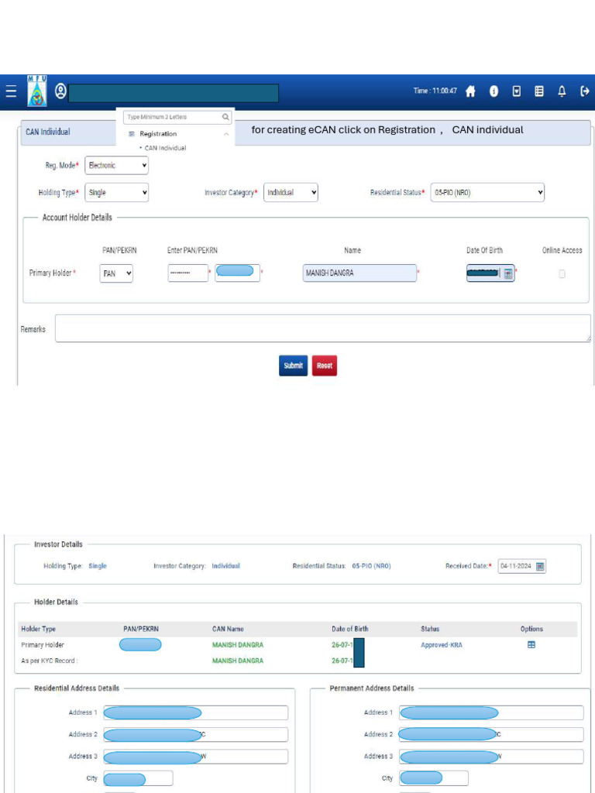Viewport: 595px width, 793px height.
Task: Click Primary Holder CAN Name MANISH DANGRA
Action: (238, 645)
